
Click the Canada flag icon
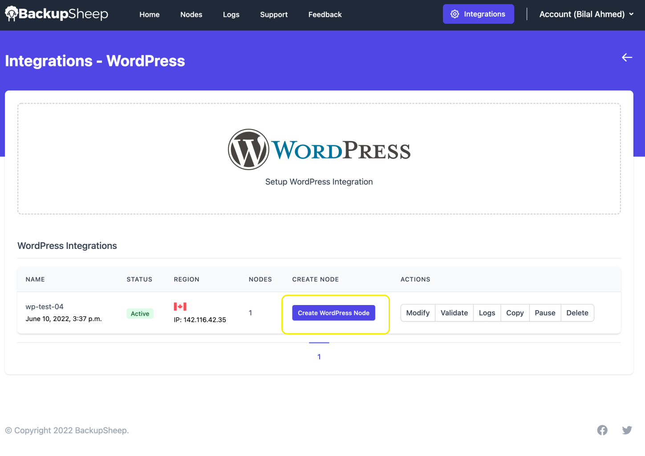180,306
